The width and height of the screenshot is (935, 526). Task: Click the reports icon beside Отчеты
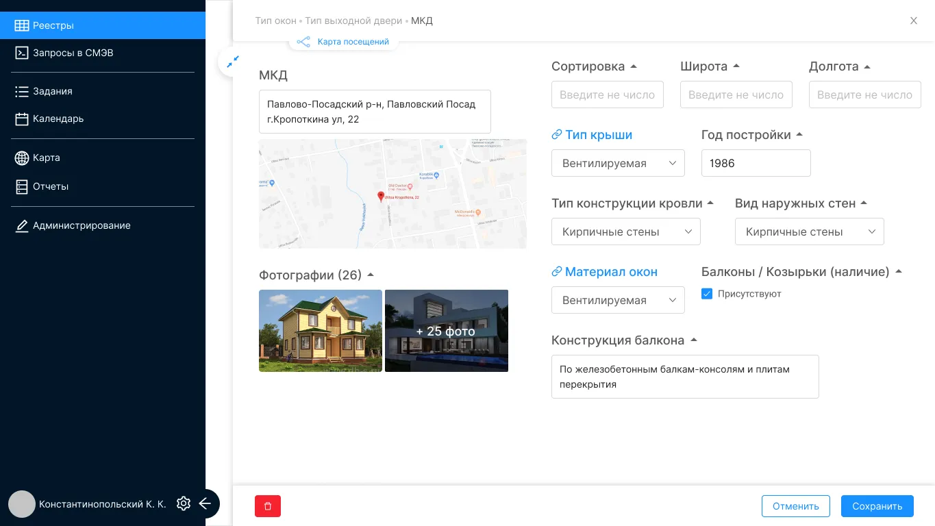(x=21, y=186)
